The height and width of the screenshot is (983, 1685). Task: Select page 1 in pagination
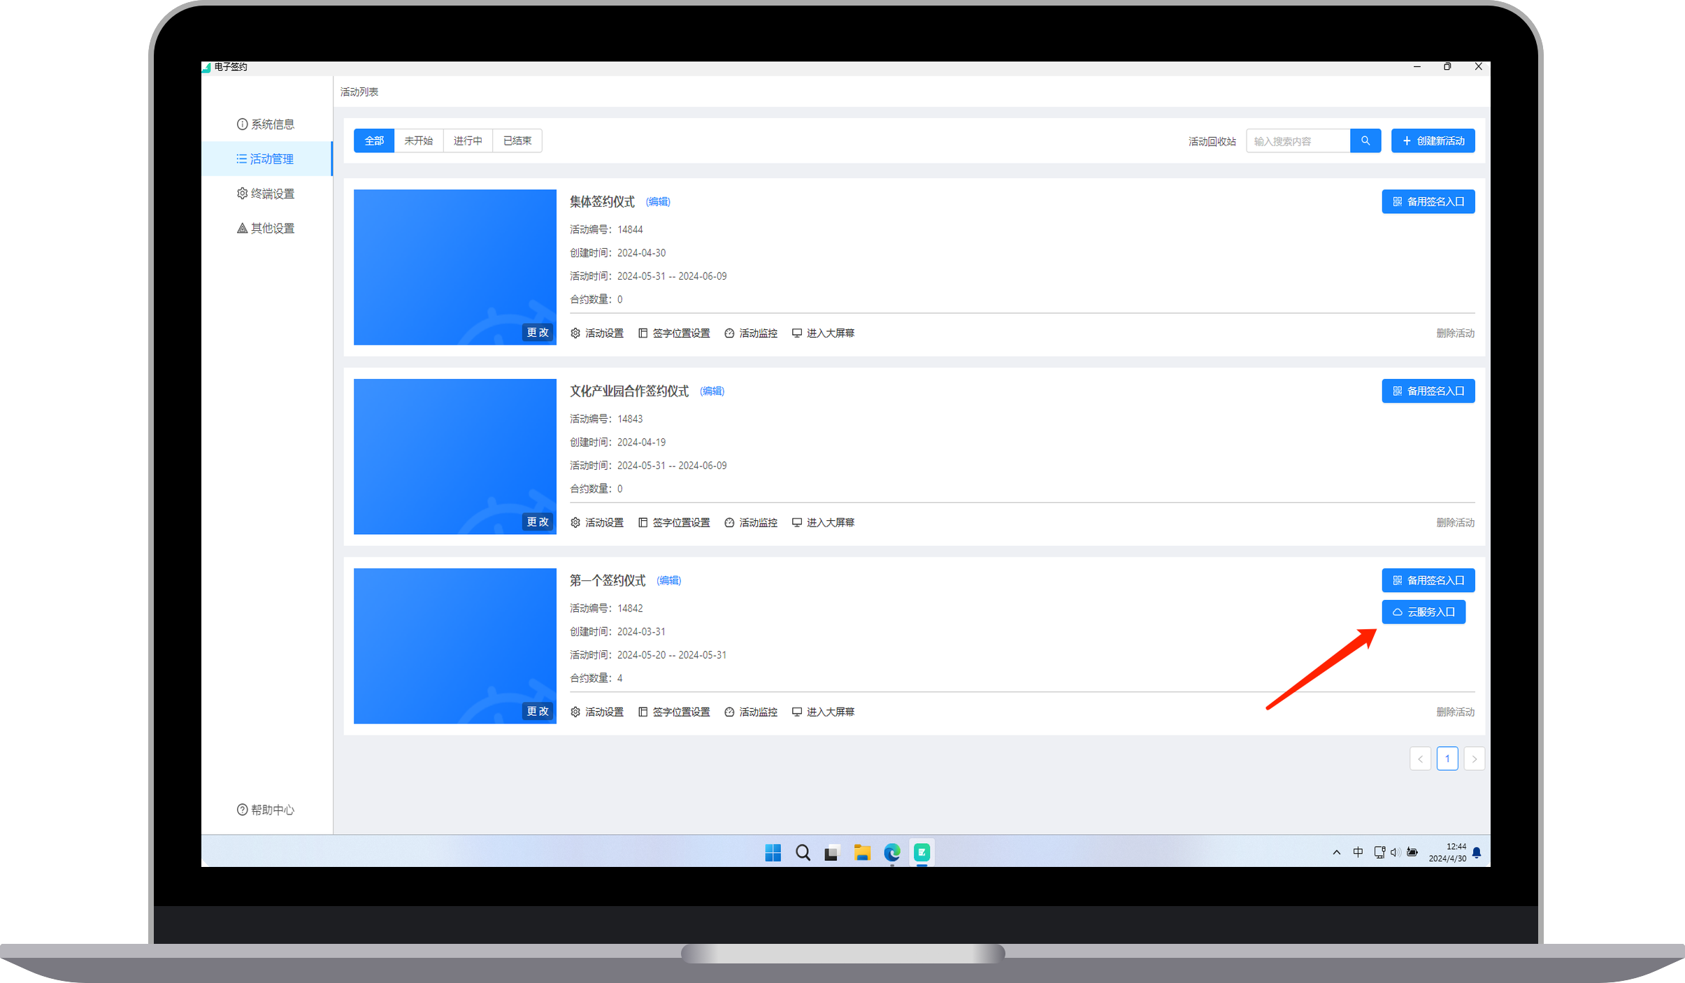(1447, 759)
